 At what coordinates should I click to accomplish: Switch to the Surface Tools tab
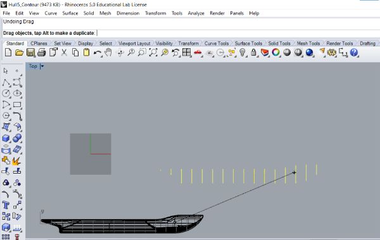tap(248, 44)
